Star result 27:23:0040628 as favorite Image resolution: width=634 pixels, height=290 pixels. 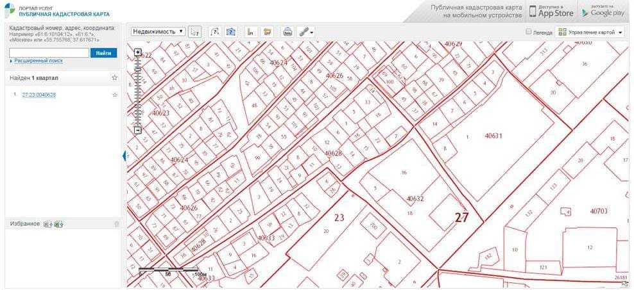point(115,95)
